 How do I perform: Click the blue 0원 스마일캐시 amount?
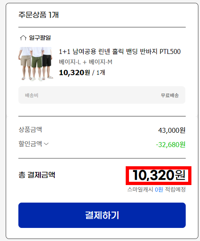click(x=159, y=190)
